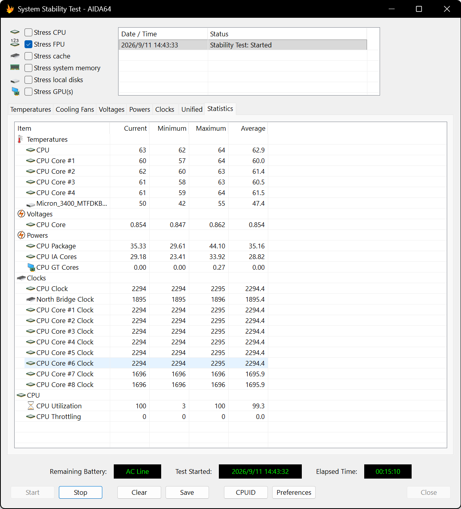Click the AIDA64 flame icon in title bar
Image resolution: width=461 pixels, height=509 pixels.
(x=10, y=9)
